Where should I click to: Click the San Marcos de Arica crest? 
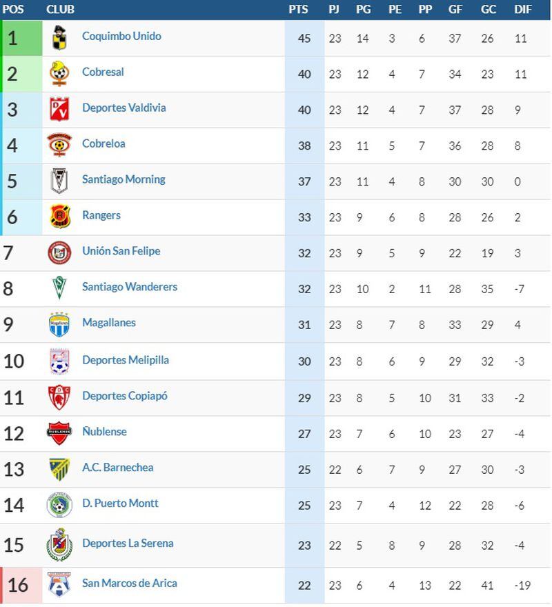tap(59, 585)
